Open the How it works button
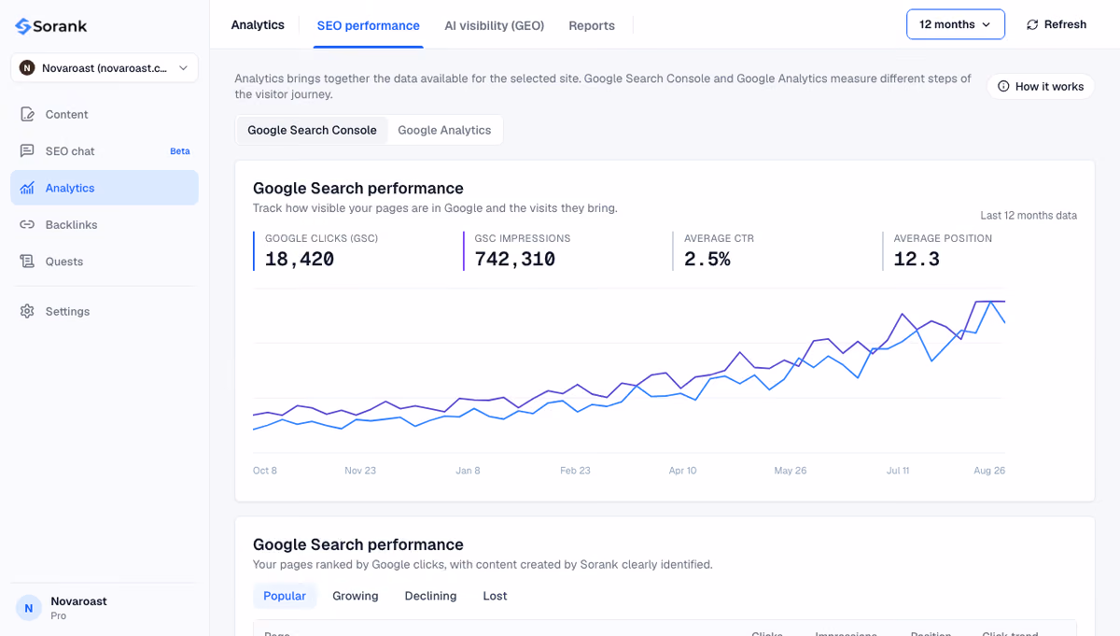The height and width of the screenshot is (636, 1120). 1041,87
